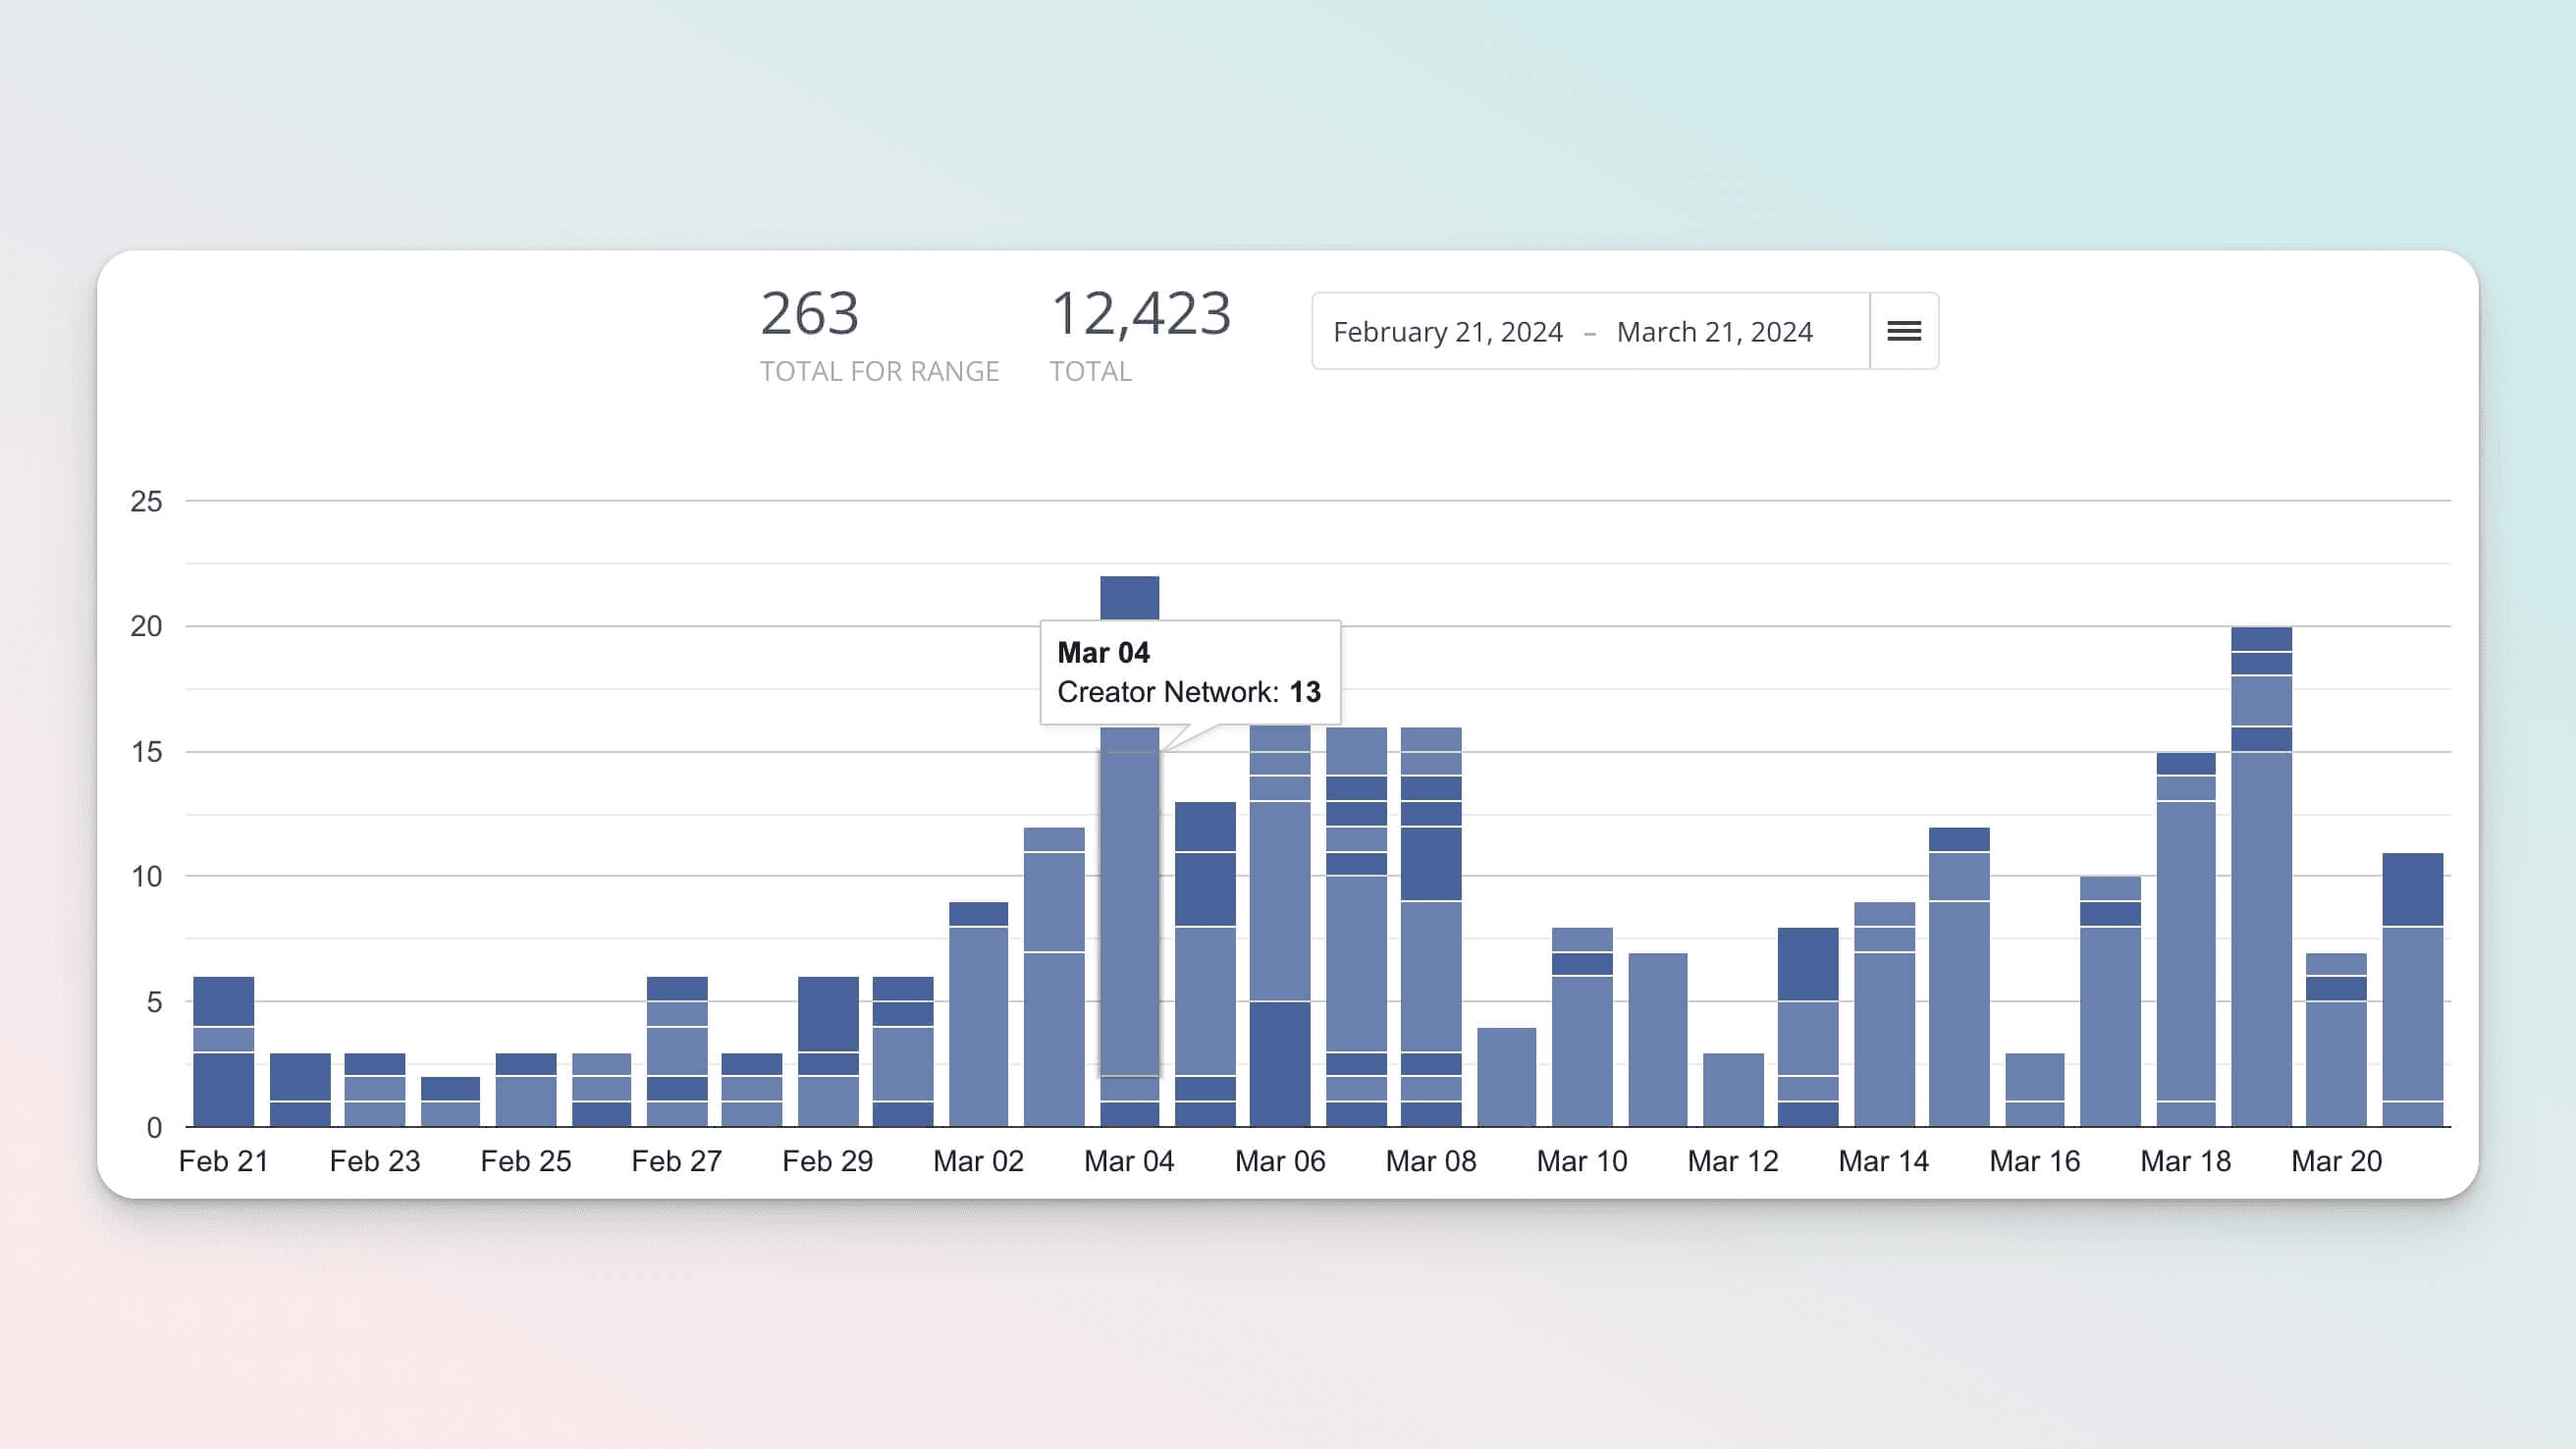Image resolution: width=2576 pixels, height=1449 pixels.
Task: Click the Feb 24 shortest bar
Action: click(x=450, y=1102)
